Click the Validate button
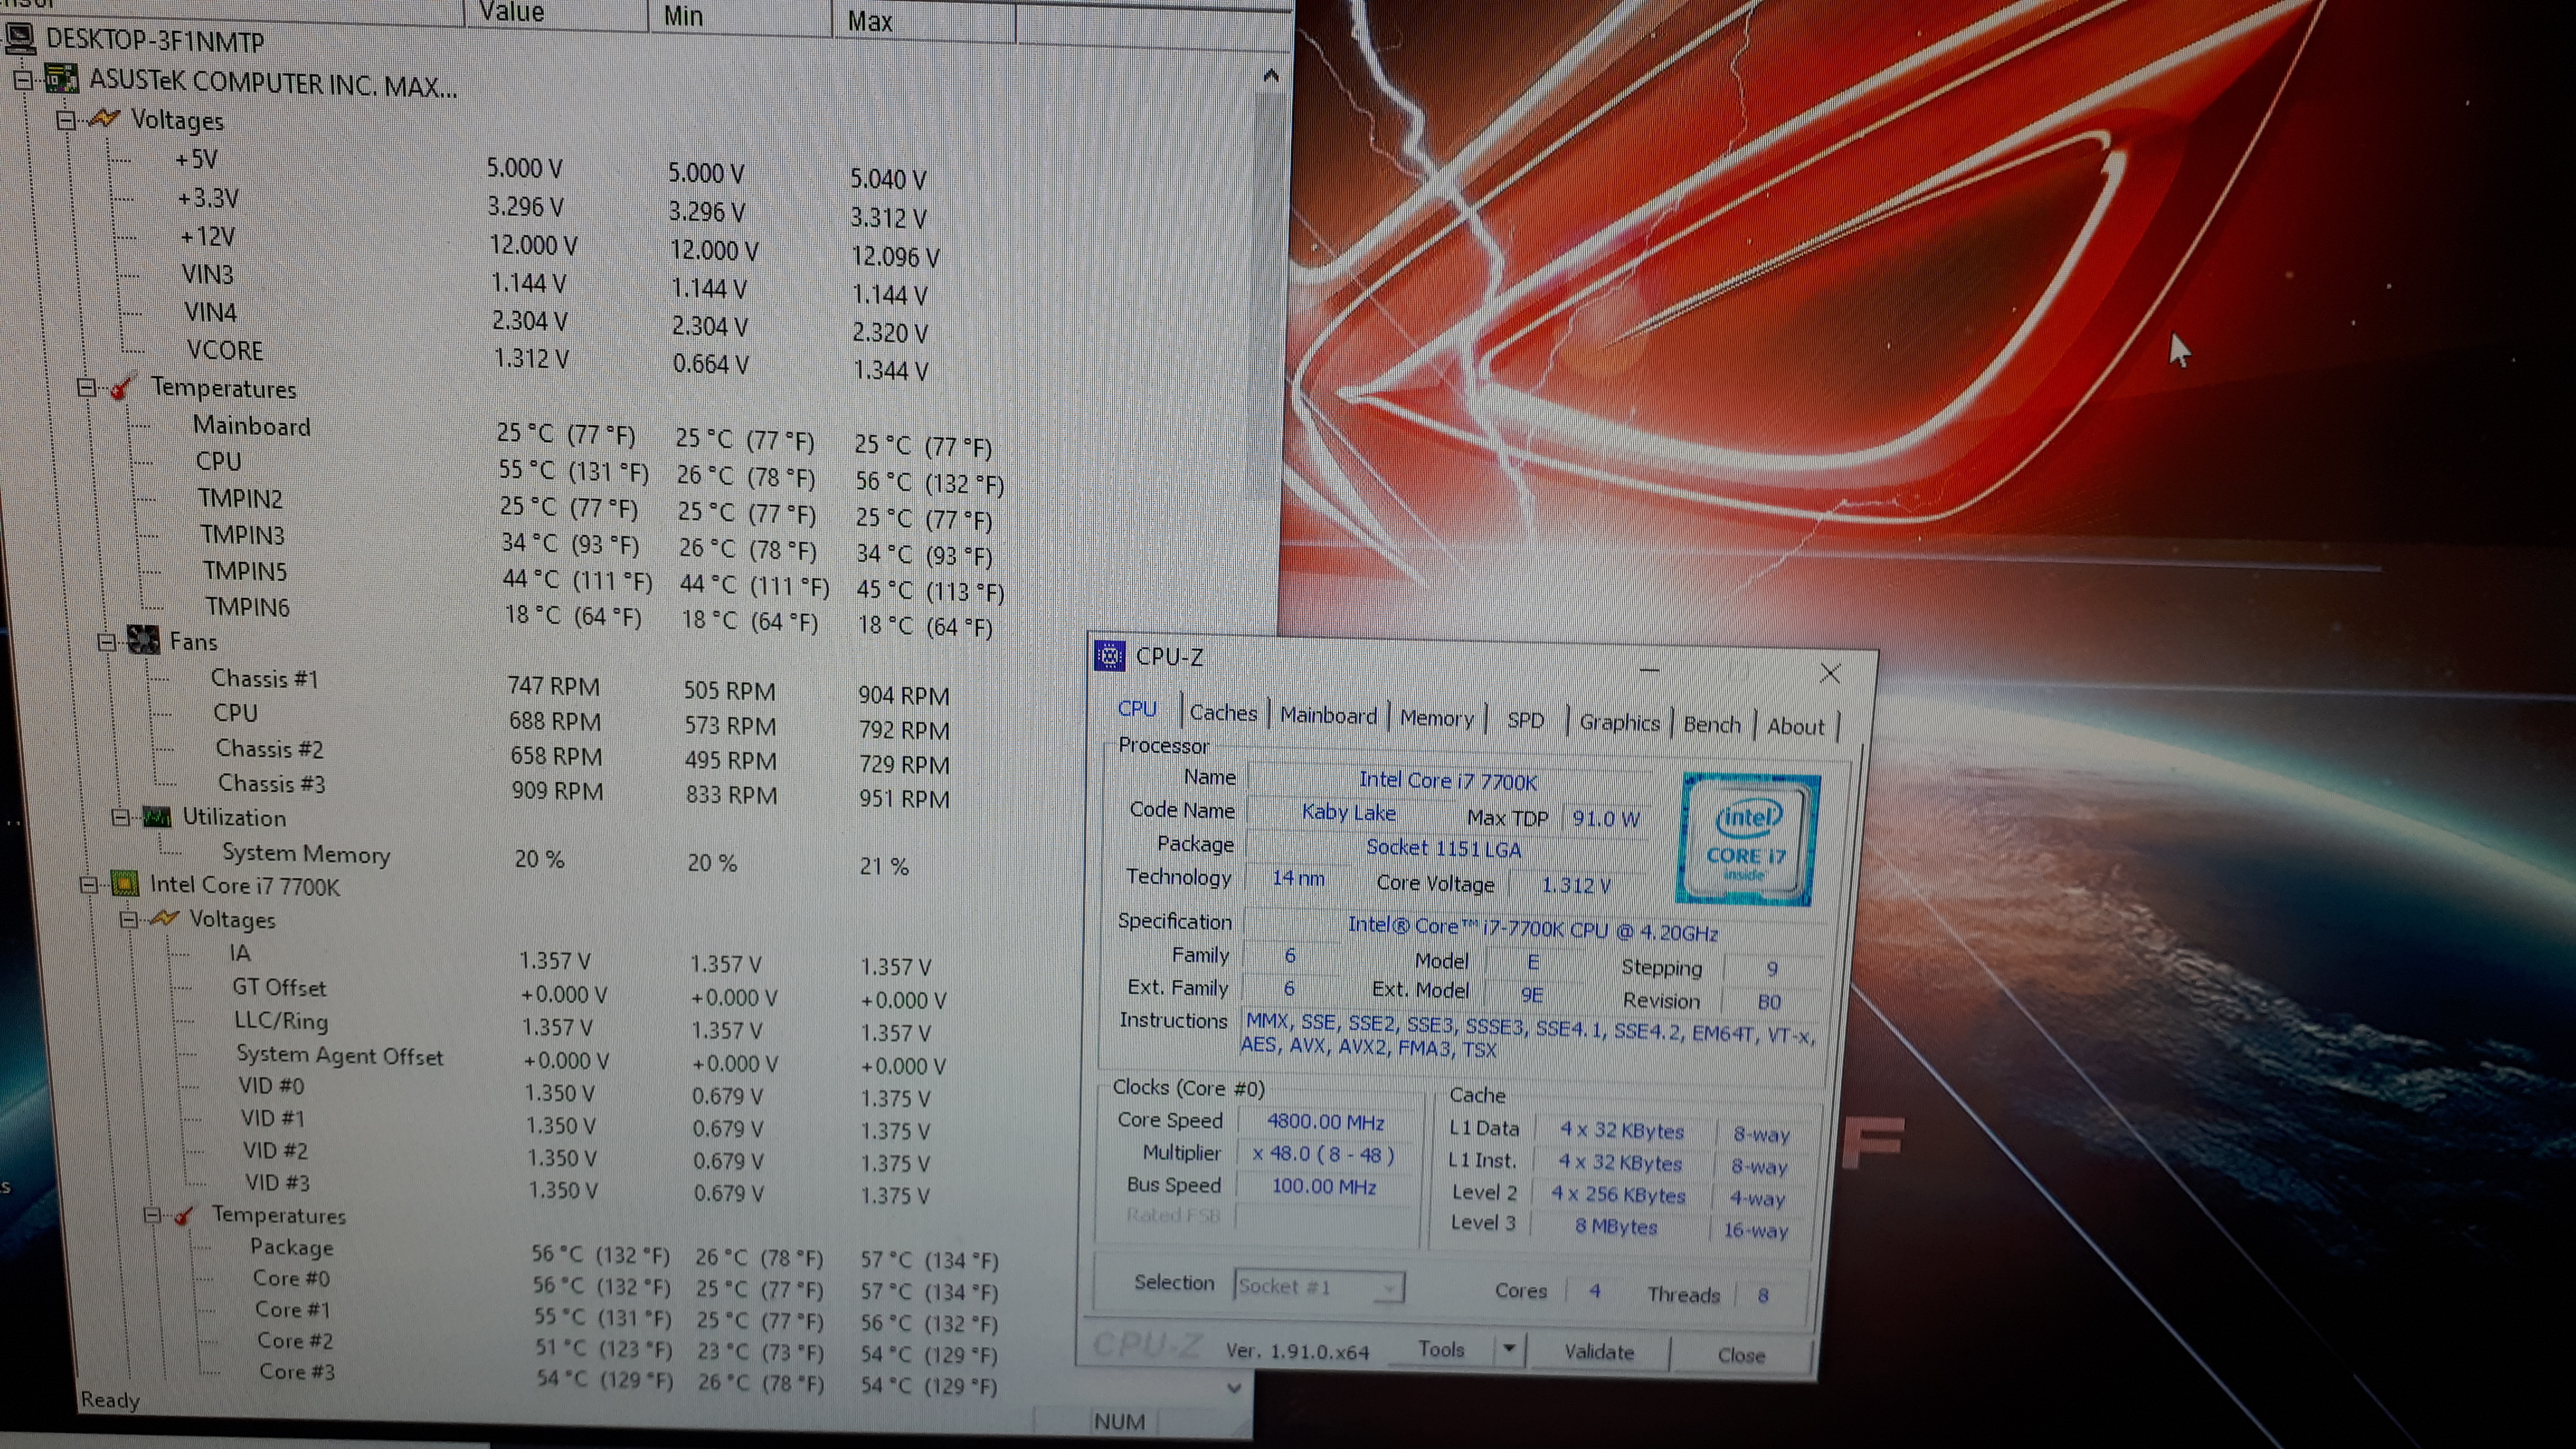 click(1598, 1352)
